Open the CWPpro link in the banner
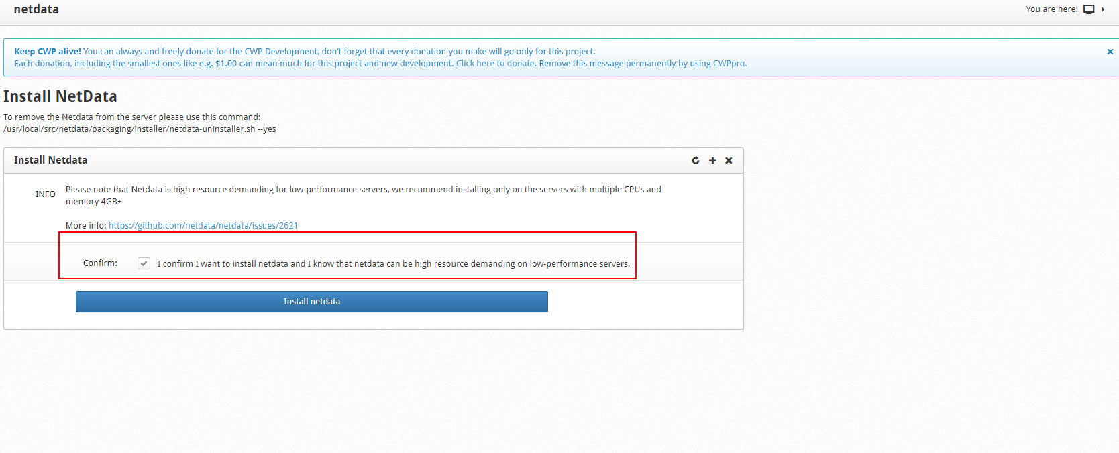 [x=729, y=64]
